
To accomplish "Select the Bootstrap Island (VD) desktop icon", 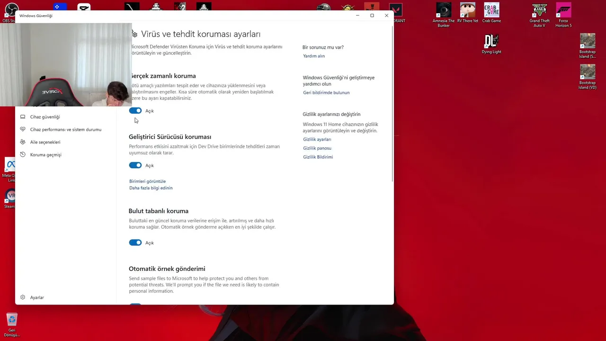I will pos(588,77).
